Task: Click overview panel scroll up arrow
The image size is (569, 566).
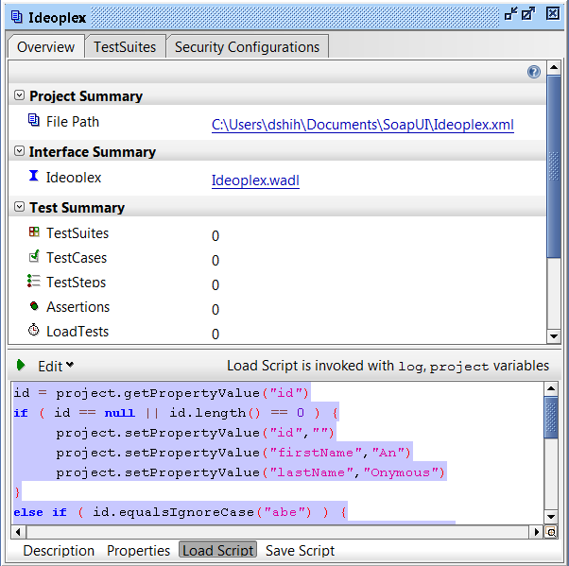Action: (554, 67)
